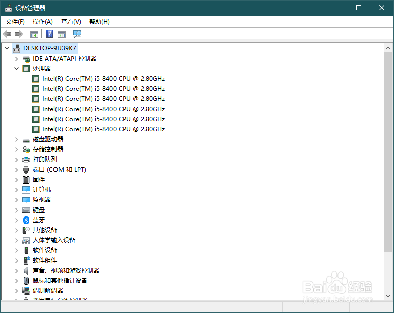The image size is (394, 313).
Task: Click the scrollbar up arrow
Action: [388, 48]
